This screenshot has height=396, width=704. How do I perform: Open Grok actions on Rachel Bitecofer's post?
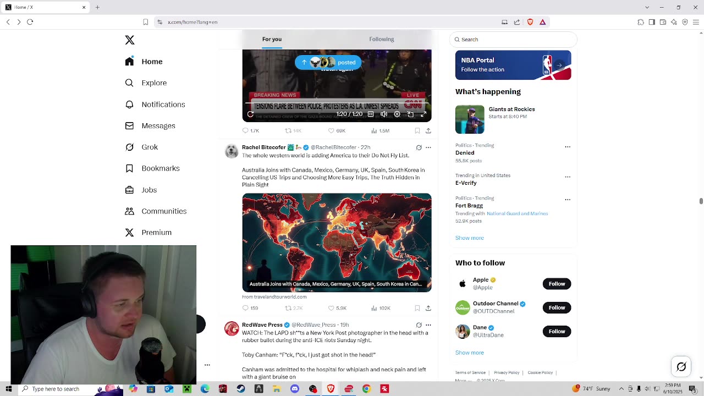tap(419, 147)
